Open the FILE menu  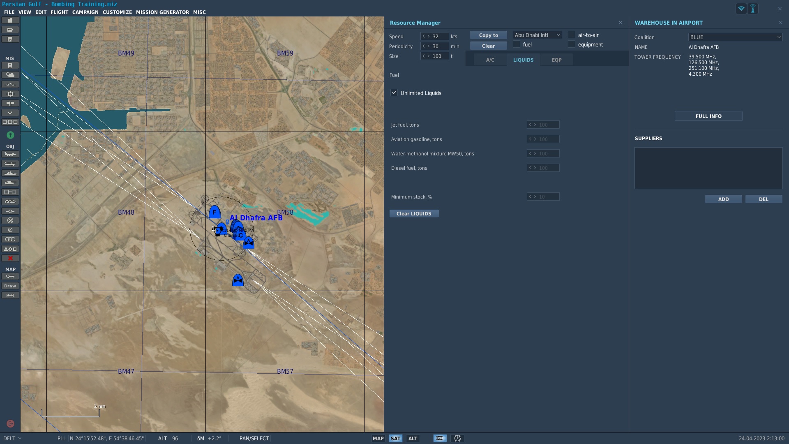point(9,12)
